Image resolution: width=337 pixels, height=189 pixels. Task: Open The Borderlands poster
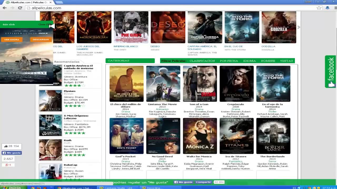tap(273, 136)
